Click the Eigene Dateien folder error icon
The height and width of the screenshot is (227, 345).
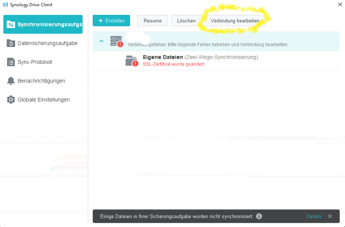[x=132, y=60]
